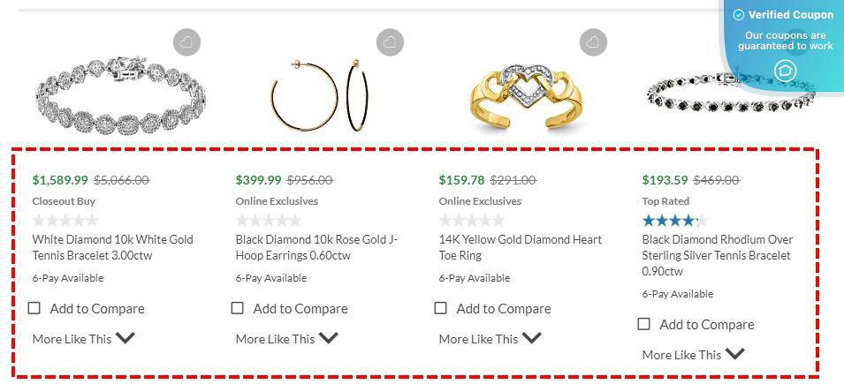The image size is (844, 384).
Task: Favorite the white diamond tennis bracelet
Action: point(186,41)
